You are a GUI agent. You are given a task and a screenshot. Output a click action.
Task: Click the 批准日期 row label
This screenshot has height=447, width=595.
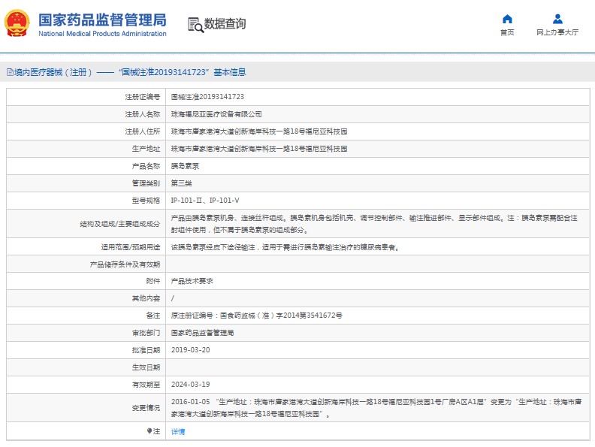pos(146,350)
